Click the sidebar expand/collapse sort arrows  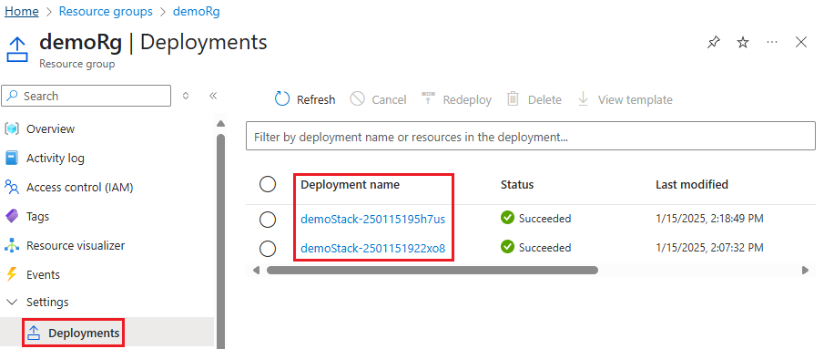(185, 96)
